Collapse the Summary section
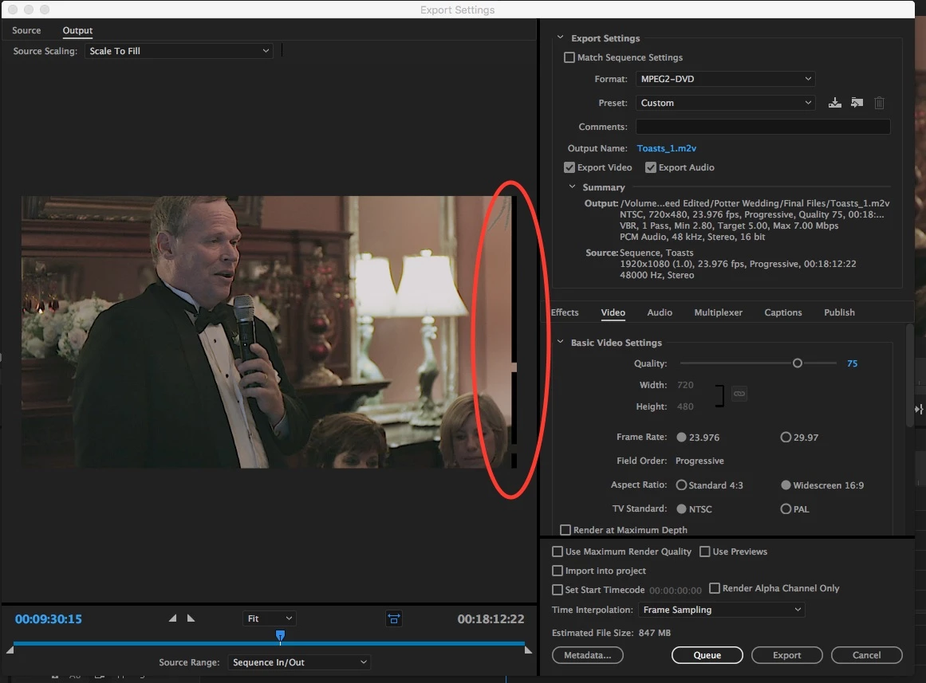The height and width of the screenshot is (683, 926). click(572, 186)
